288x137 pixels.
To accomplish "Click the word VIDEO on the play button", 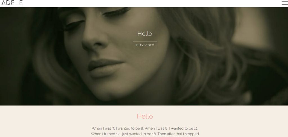I will pyautogui.click(x=149, y=45).
